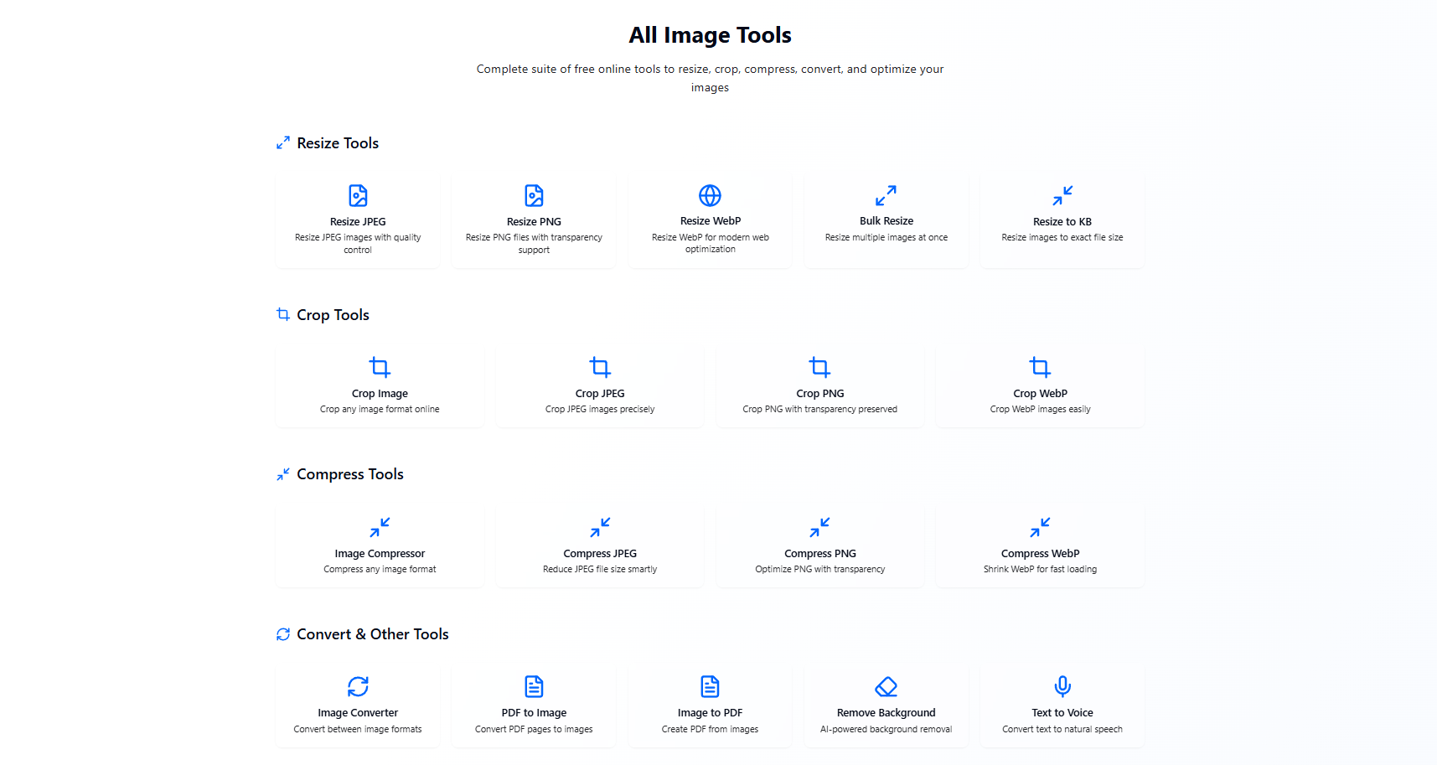This screenshot has width=1437, height=765.
Task: Open the Image to PDF tool
Action: 710,713
